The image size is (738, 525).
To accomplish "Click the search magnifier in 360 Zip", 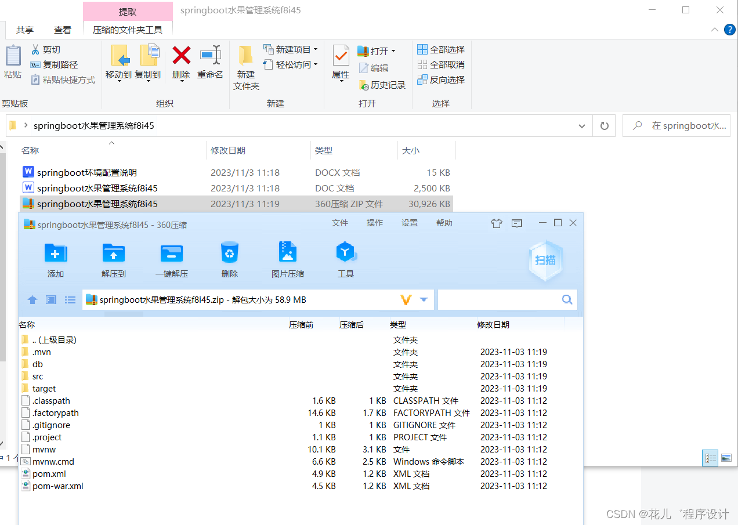I will 567,299.
